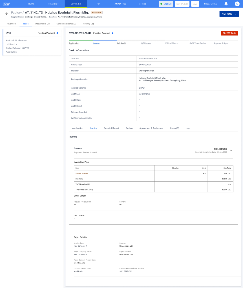Screen dimensions: 243x288
Task: Click Pending Payment status in header
Action: pyautogui.click(x=101, y=33)
